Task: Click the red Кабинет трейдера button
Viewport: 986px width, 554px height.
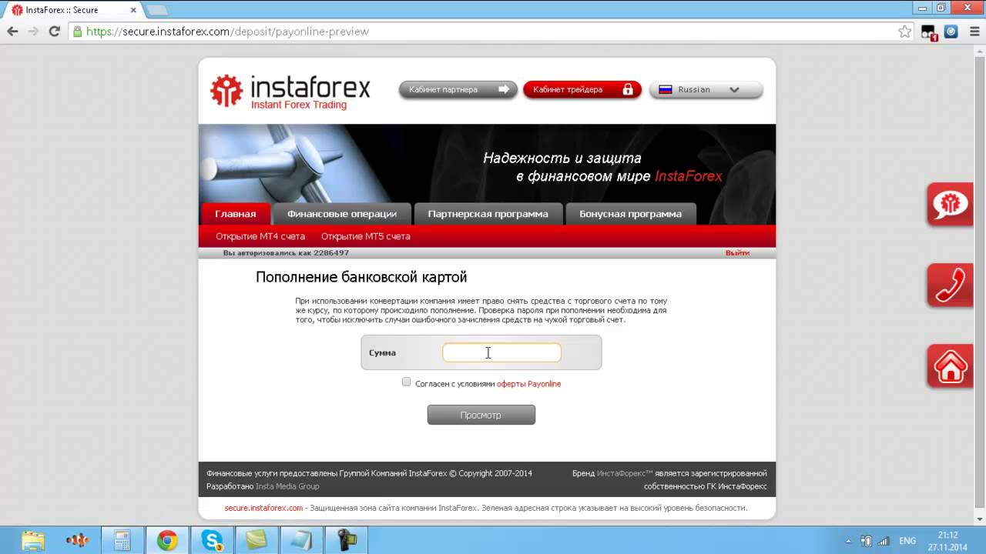Action: coord(582,89)
